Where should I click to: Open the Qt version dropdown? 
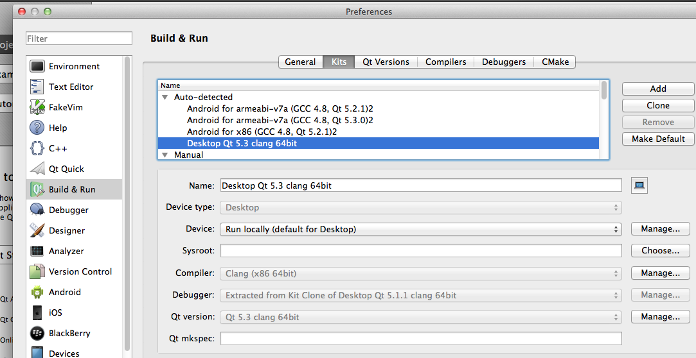tap(421, 317)
